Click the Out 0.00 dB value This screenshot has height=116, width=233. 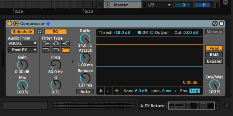[x=191, y=32]
